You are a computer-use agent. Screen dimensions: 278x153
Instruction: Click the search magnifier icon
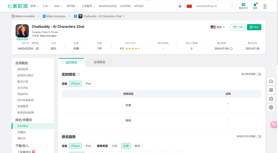(232, 6)
